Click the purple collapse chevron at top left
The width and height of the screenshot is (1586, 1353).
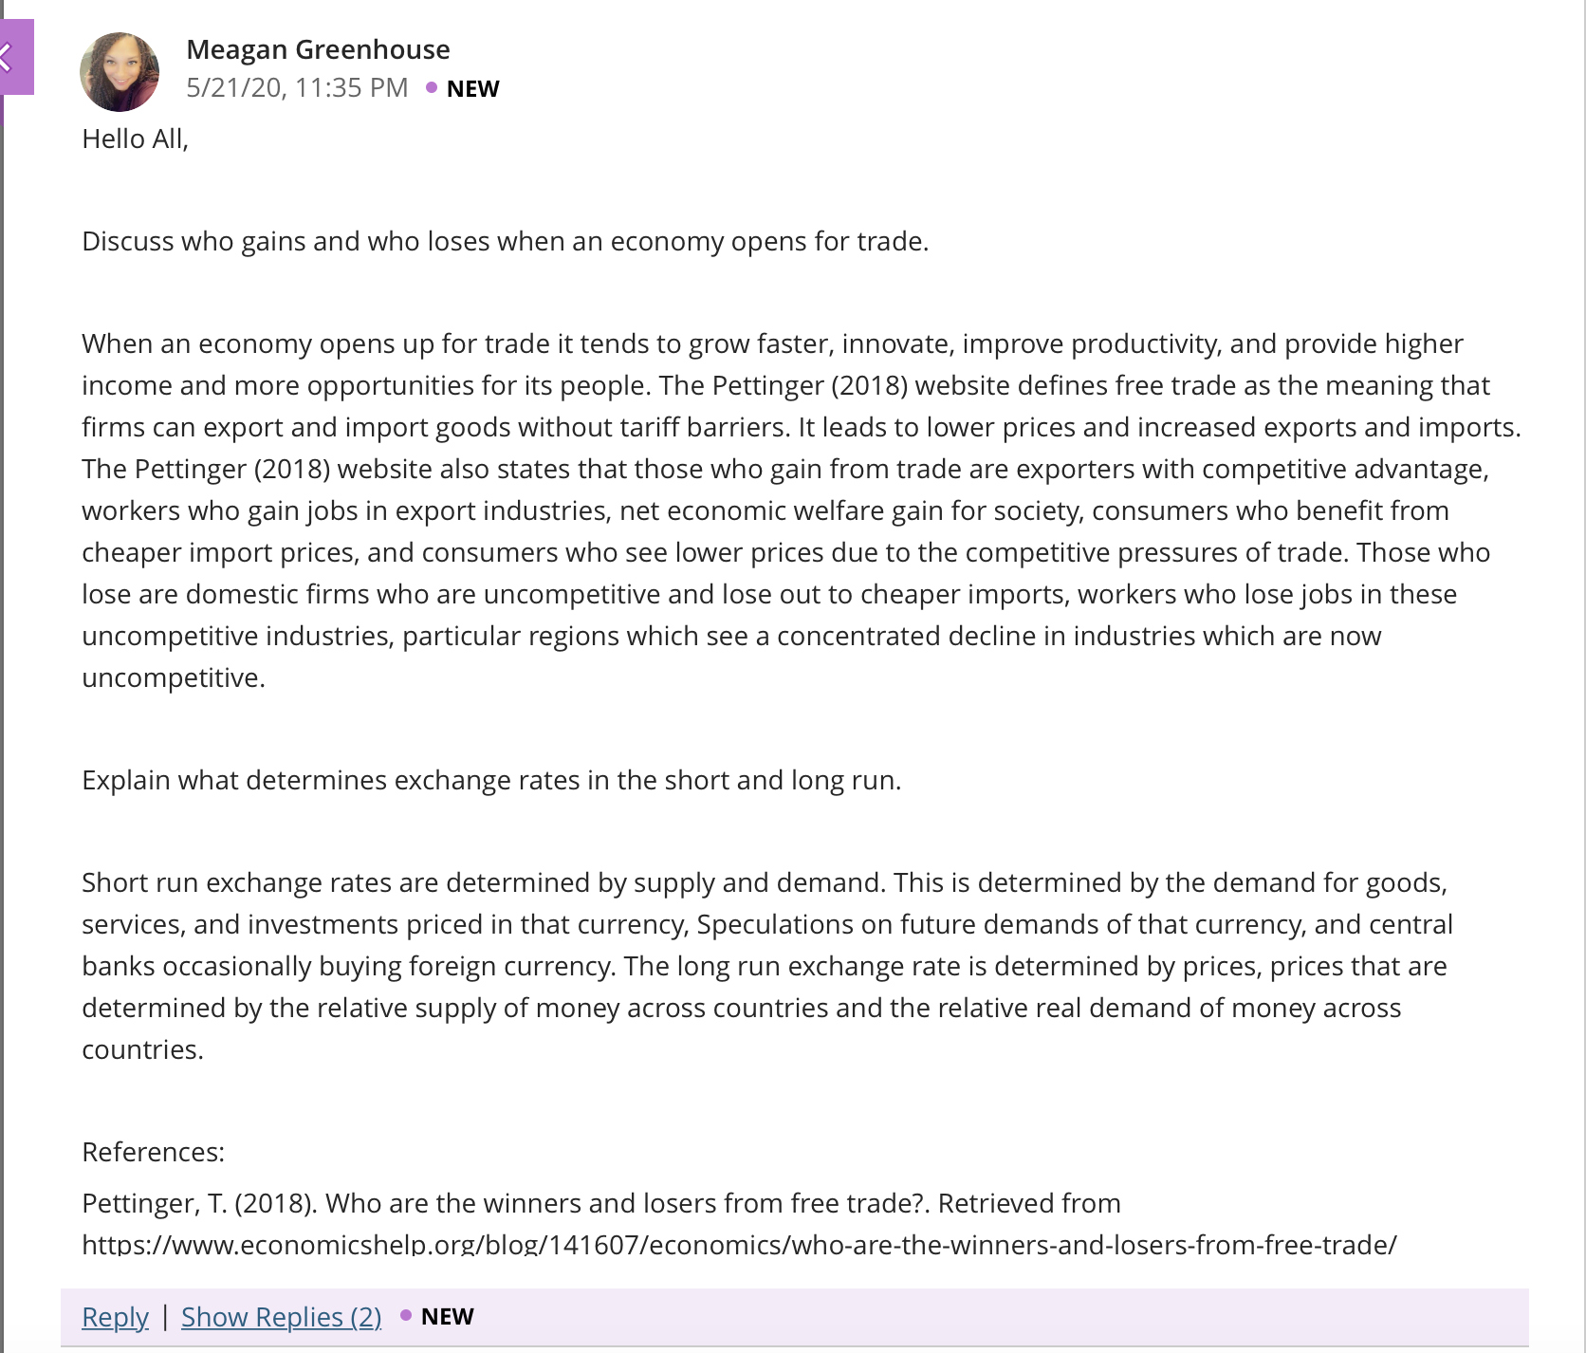point(15,57)
